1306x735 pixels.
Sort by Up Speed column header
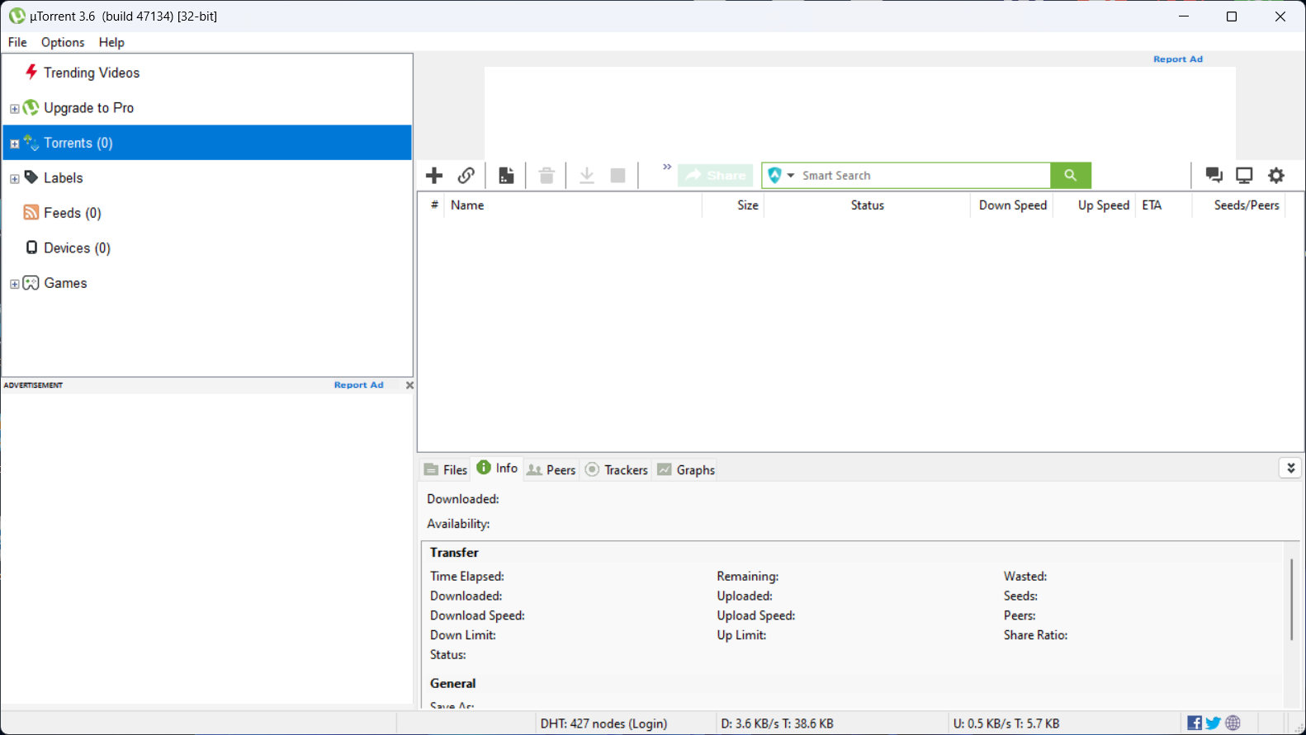point(1094,205)
